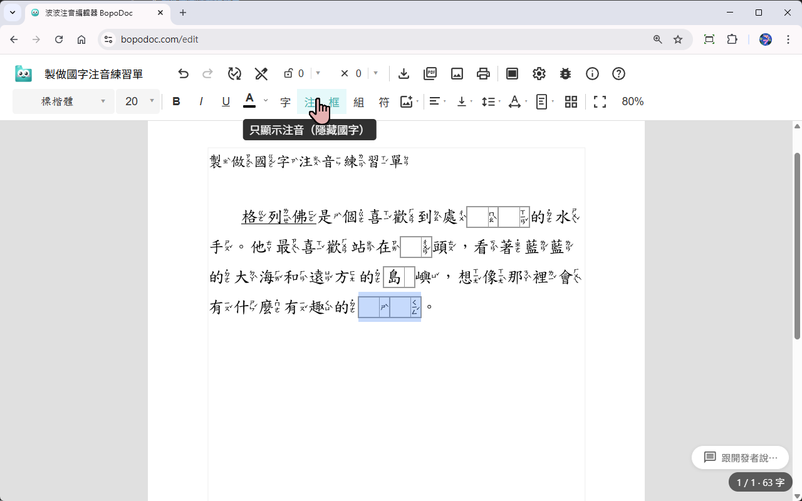
Task: Click the undo icon
Action: (184, 73)
